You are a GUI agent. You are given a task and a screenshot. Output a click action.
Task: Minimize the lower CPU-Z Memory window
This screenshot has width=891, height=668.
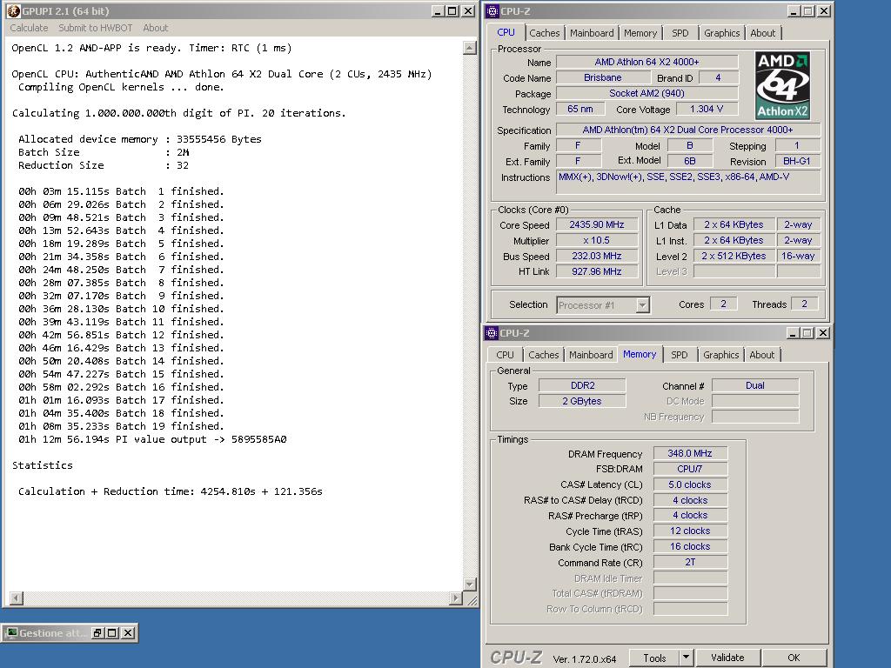click(x=793, y=333)
